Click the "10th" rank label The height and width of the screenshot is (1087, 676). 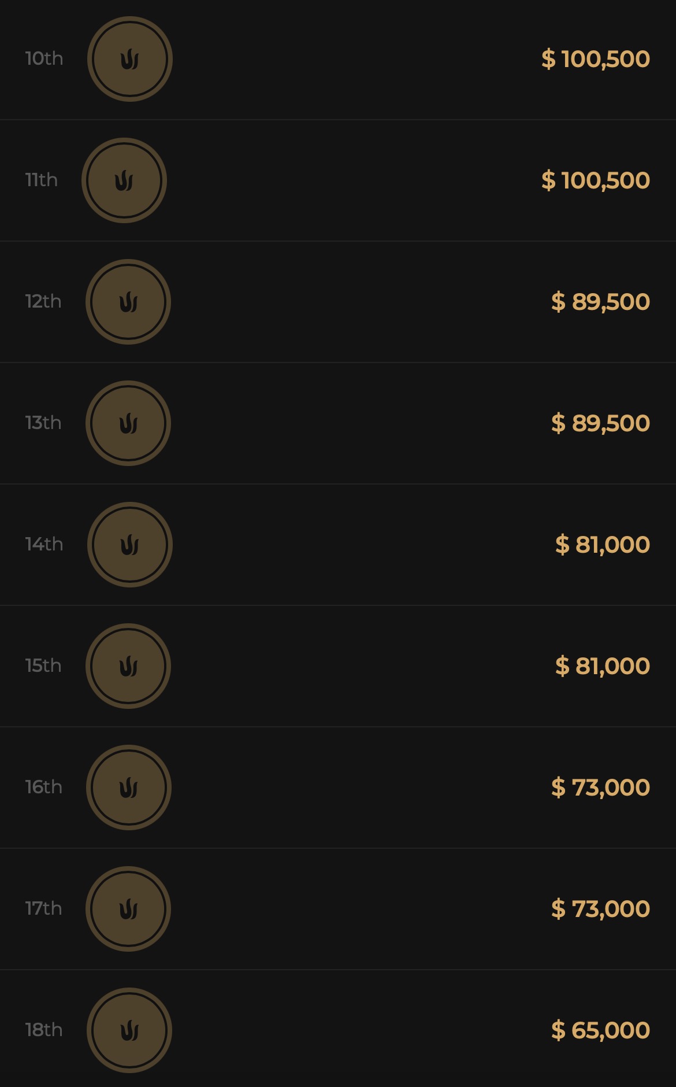[44, 58]
